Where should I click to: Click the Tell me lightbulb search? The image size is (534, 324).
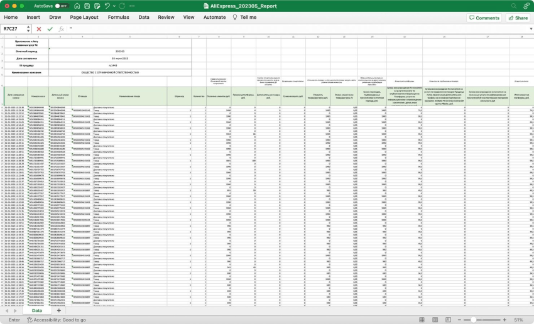244,17
